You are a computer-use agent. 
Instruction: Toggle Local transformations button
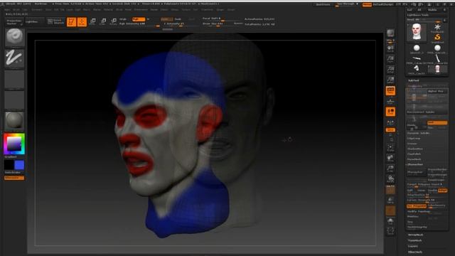tap(390, 112)
